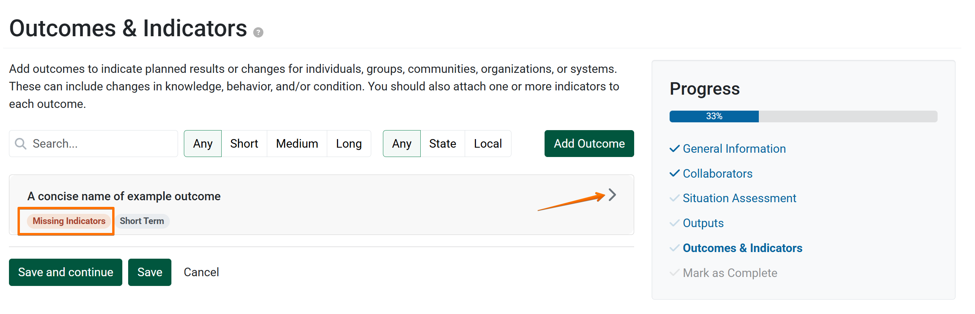The image size is (975, 314).
Task: Select the Short term filter
Action: click(244, 144)
